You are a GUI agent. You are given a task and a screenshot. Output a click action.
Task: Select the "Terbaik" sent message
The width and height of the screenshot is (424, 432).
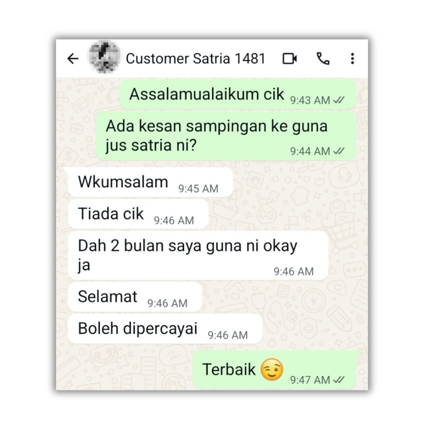[274, 370]
